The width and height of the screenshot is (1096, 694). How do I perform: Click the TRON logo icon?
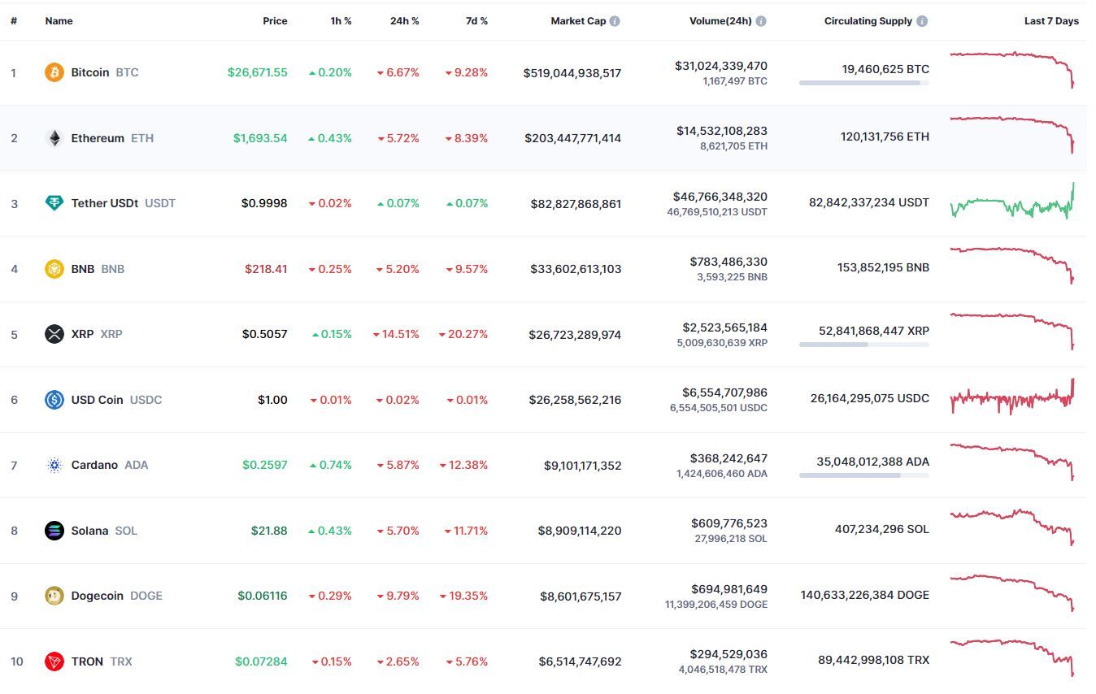pyautogui.click(x=54, y=661)
